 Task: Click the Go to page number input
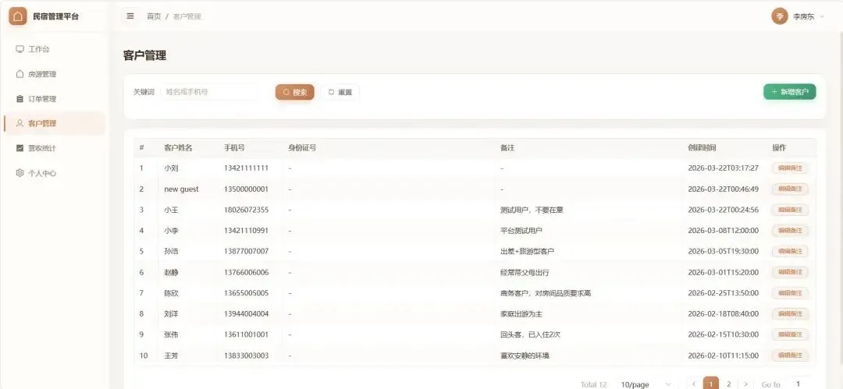(x=799, y=384)
